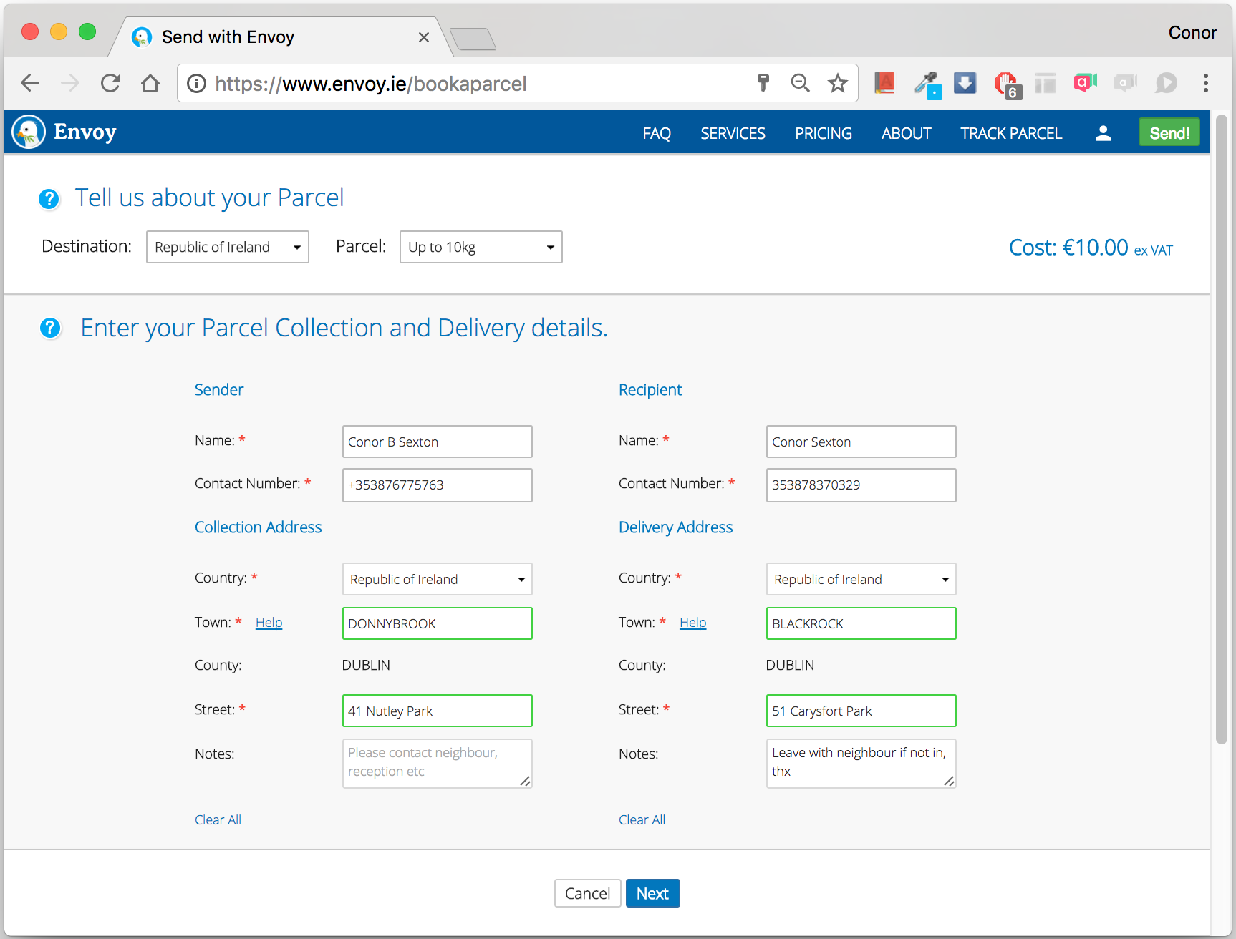Click the Envoy brand name text
Image resolution: width=1236 pixels, height=939 pixels.
[85, 132]
